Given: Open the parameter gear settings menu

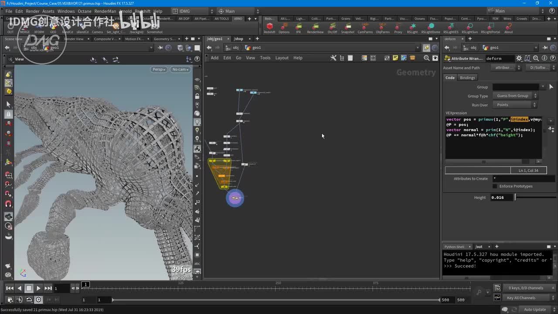Looking at the screenshot, I should tap(519, 58).
